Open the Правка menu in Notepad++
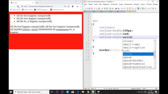The height and width of the screenshot is (94, 168). point(91,4)
